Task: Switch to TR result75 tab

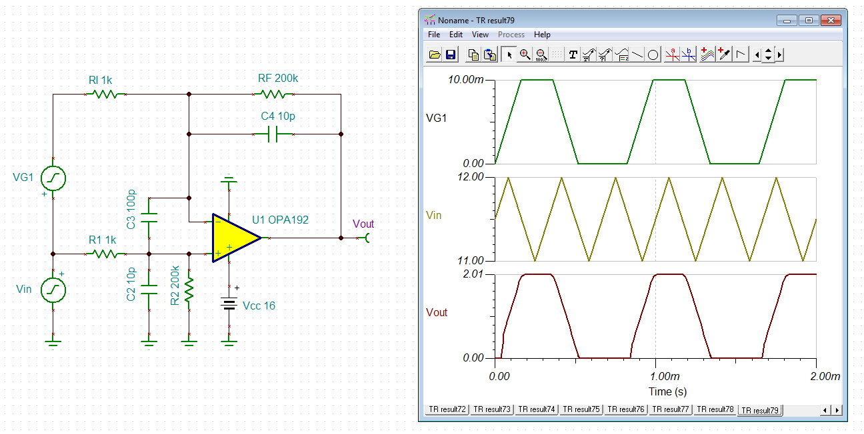Action: click(581, 409)
